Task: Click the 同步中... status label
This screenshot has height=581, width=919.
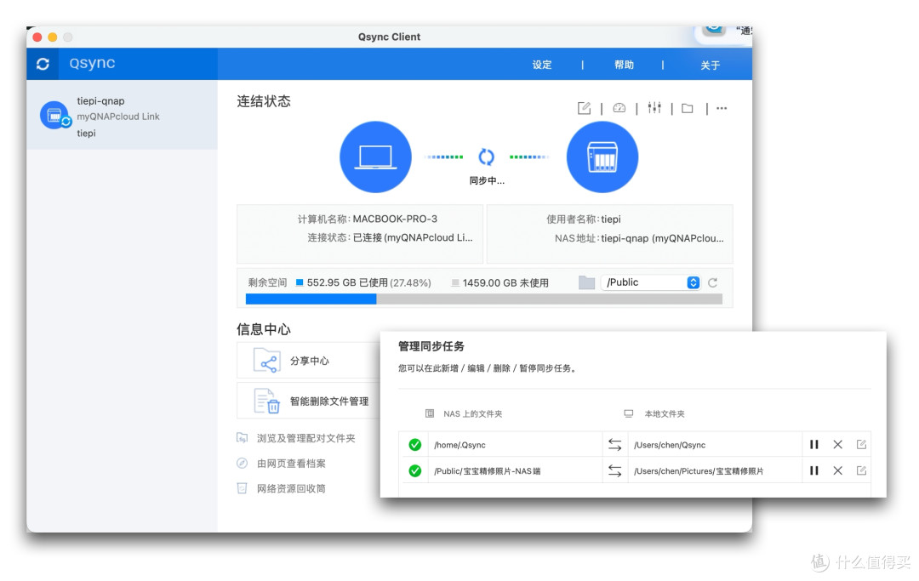Action: pyautogui.click(x=487, y=180)
